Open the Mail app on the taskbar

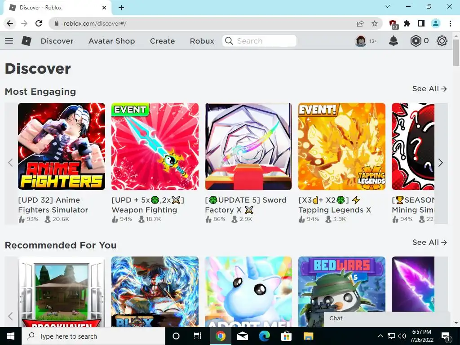coord(242,336)
